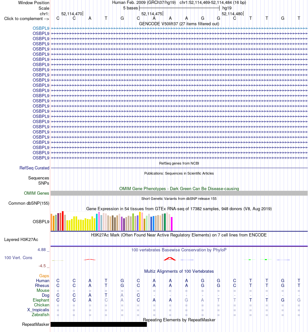This screenshot has width=308, height=332.
Task: Select the Mouse alignment row label
Action: click(x=43, y=290)
